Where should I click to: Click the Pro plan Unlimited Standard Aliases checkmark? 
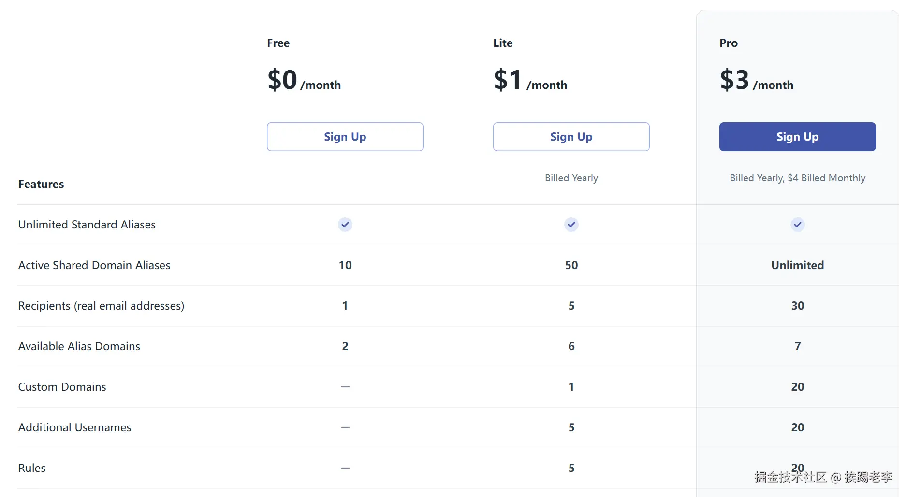pos(797,225)
